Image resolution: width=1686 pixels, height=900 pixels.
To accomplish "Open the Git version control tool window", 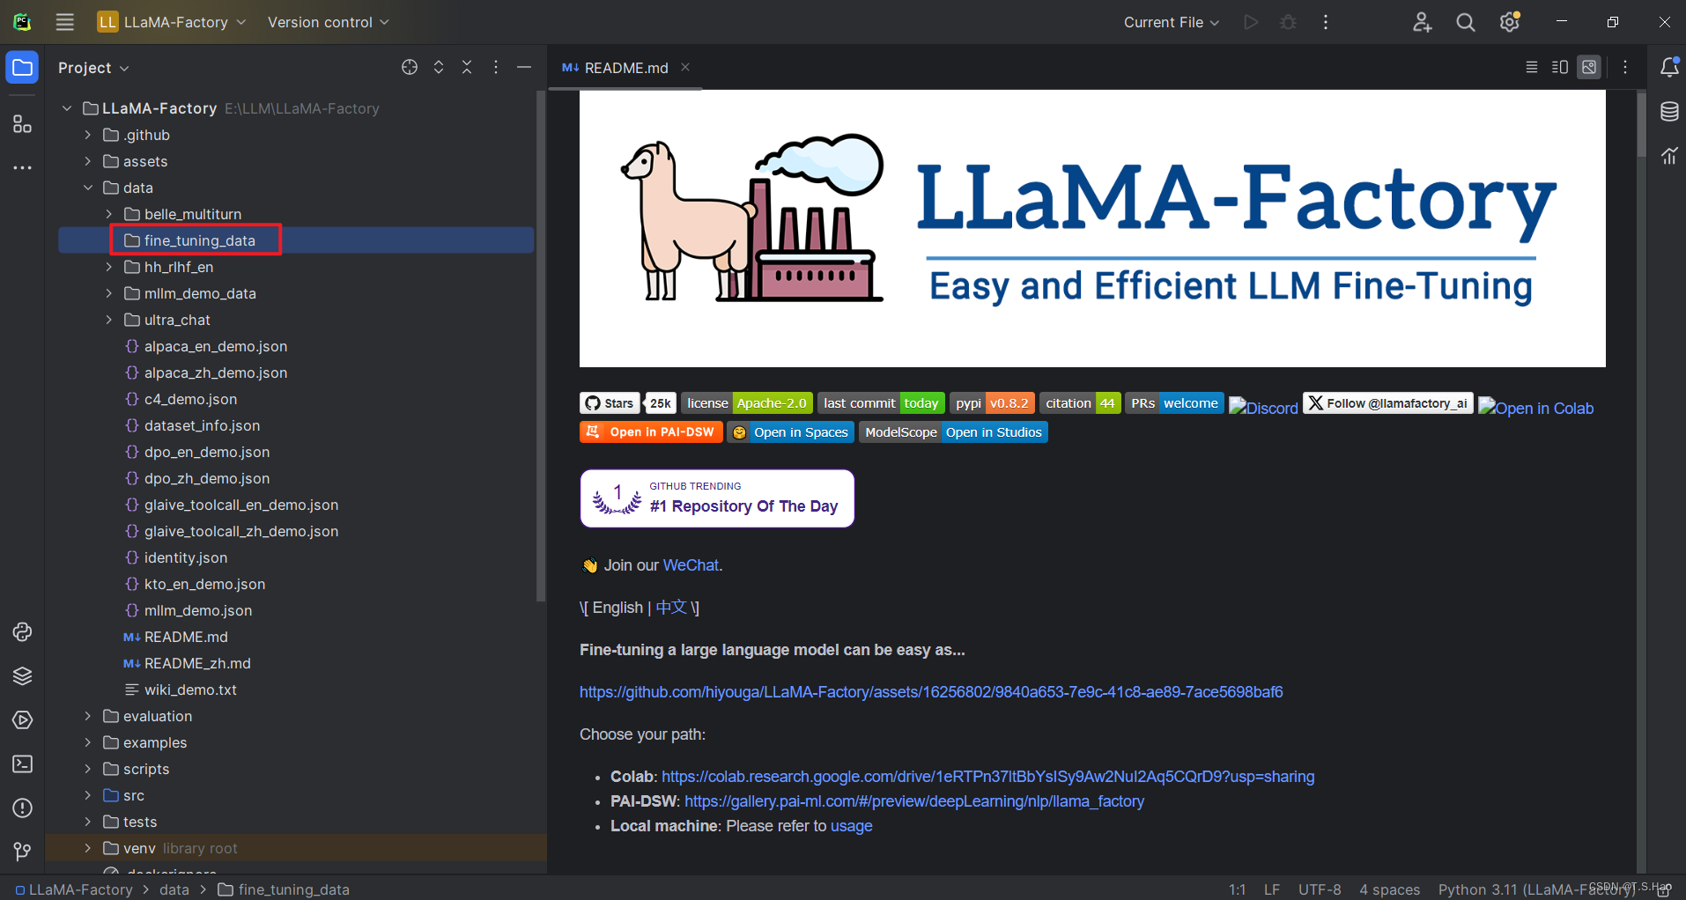I will coord(23,852).
